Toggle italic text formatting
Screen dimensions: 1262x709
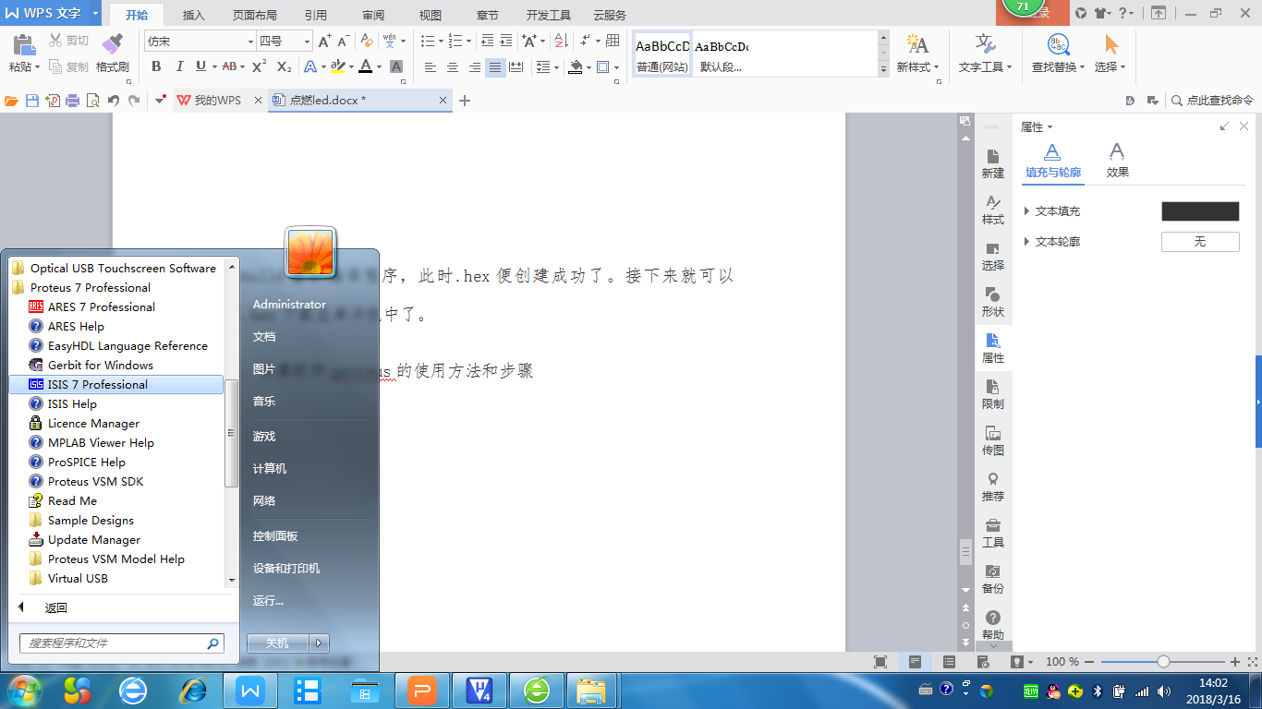coord(178,66)
